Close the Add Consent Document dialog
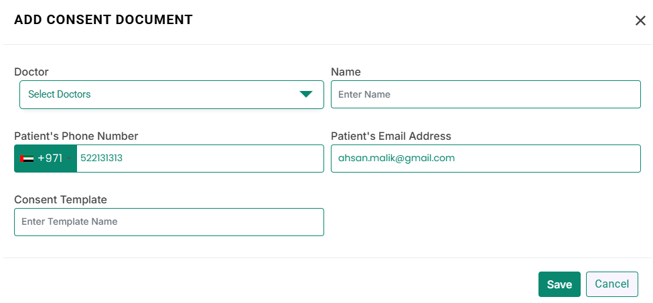 coord(640,21)
